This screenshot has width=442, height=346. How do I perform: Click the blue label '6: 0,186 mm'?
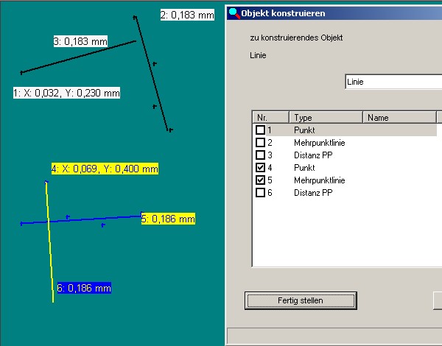pos(84,288)
